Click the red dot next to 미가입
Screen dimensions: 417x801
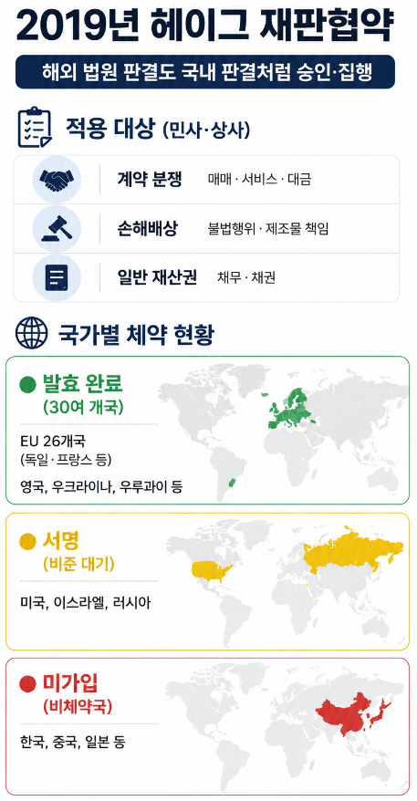[x=26, y=683]
